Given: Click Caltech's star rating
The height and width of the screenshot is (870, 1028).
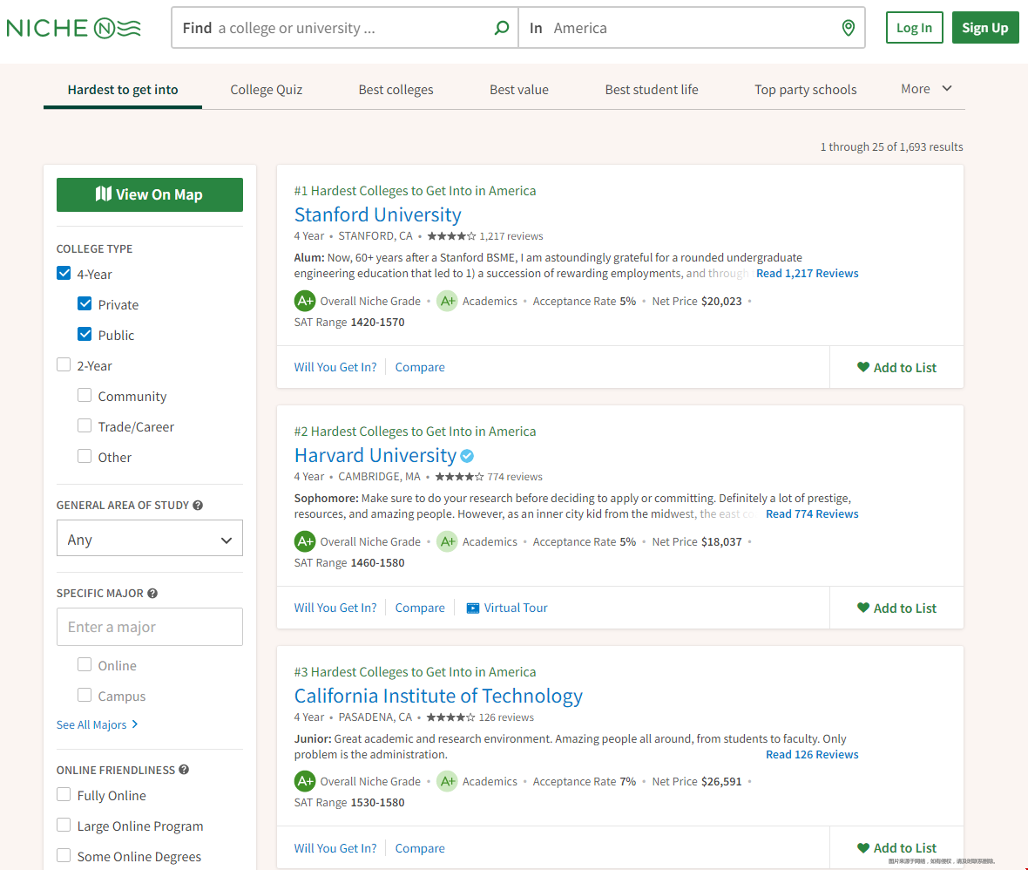Looking at the screenshot, I should click(450, 717).
